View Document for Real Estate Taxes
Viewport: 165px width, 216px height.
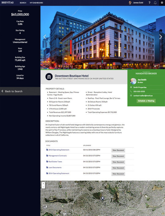118,162
